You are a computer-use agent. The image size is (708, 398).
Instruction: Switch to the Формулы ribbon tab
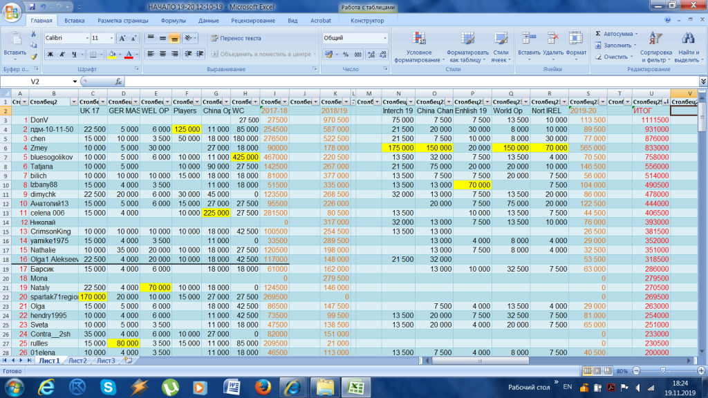coord(173,21)
